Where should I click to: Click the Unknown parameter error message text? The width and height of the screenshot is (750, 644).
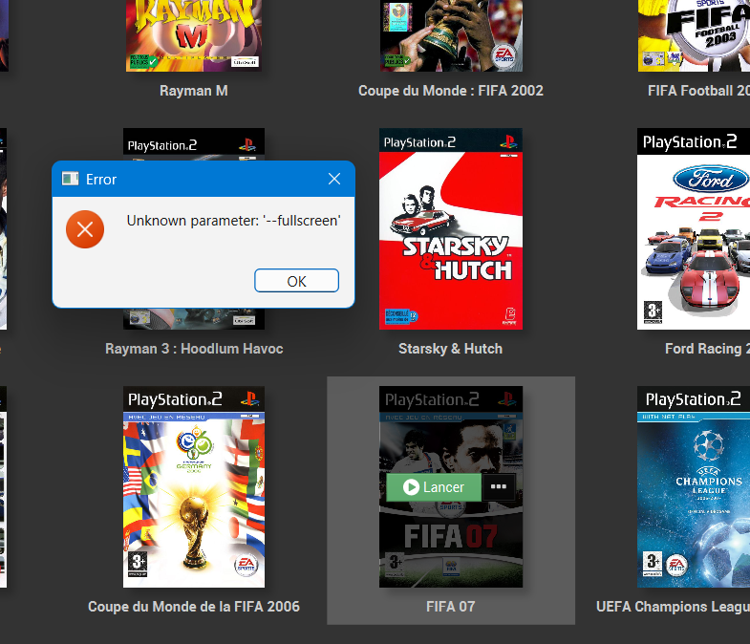click(x=234, y=221)
